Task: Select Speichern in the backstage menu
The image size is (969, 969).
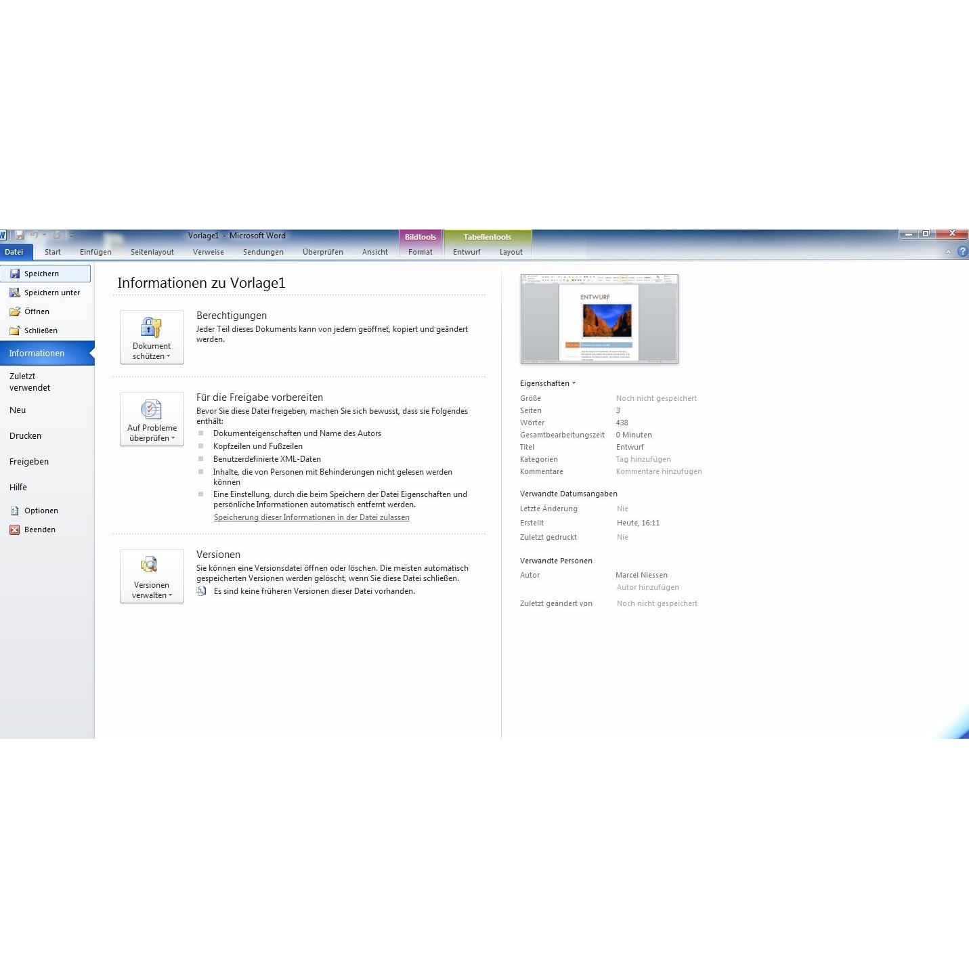Action: pyautogui.click(x=45, y=274)
